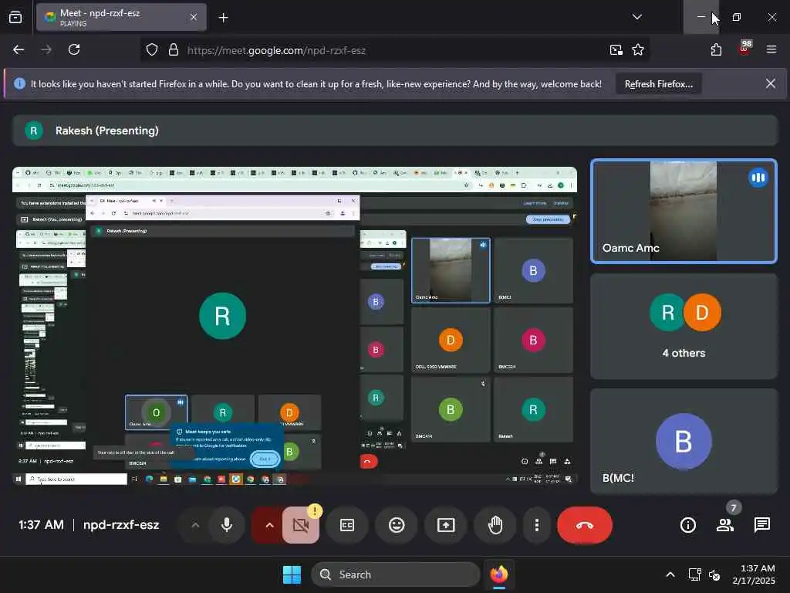Open the 4 others participants tile

684,326
